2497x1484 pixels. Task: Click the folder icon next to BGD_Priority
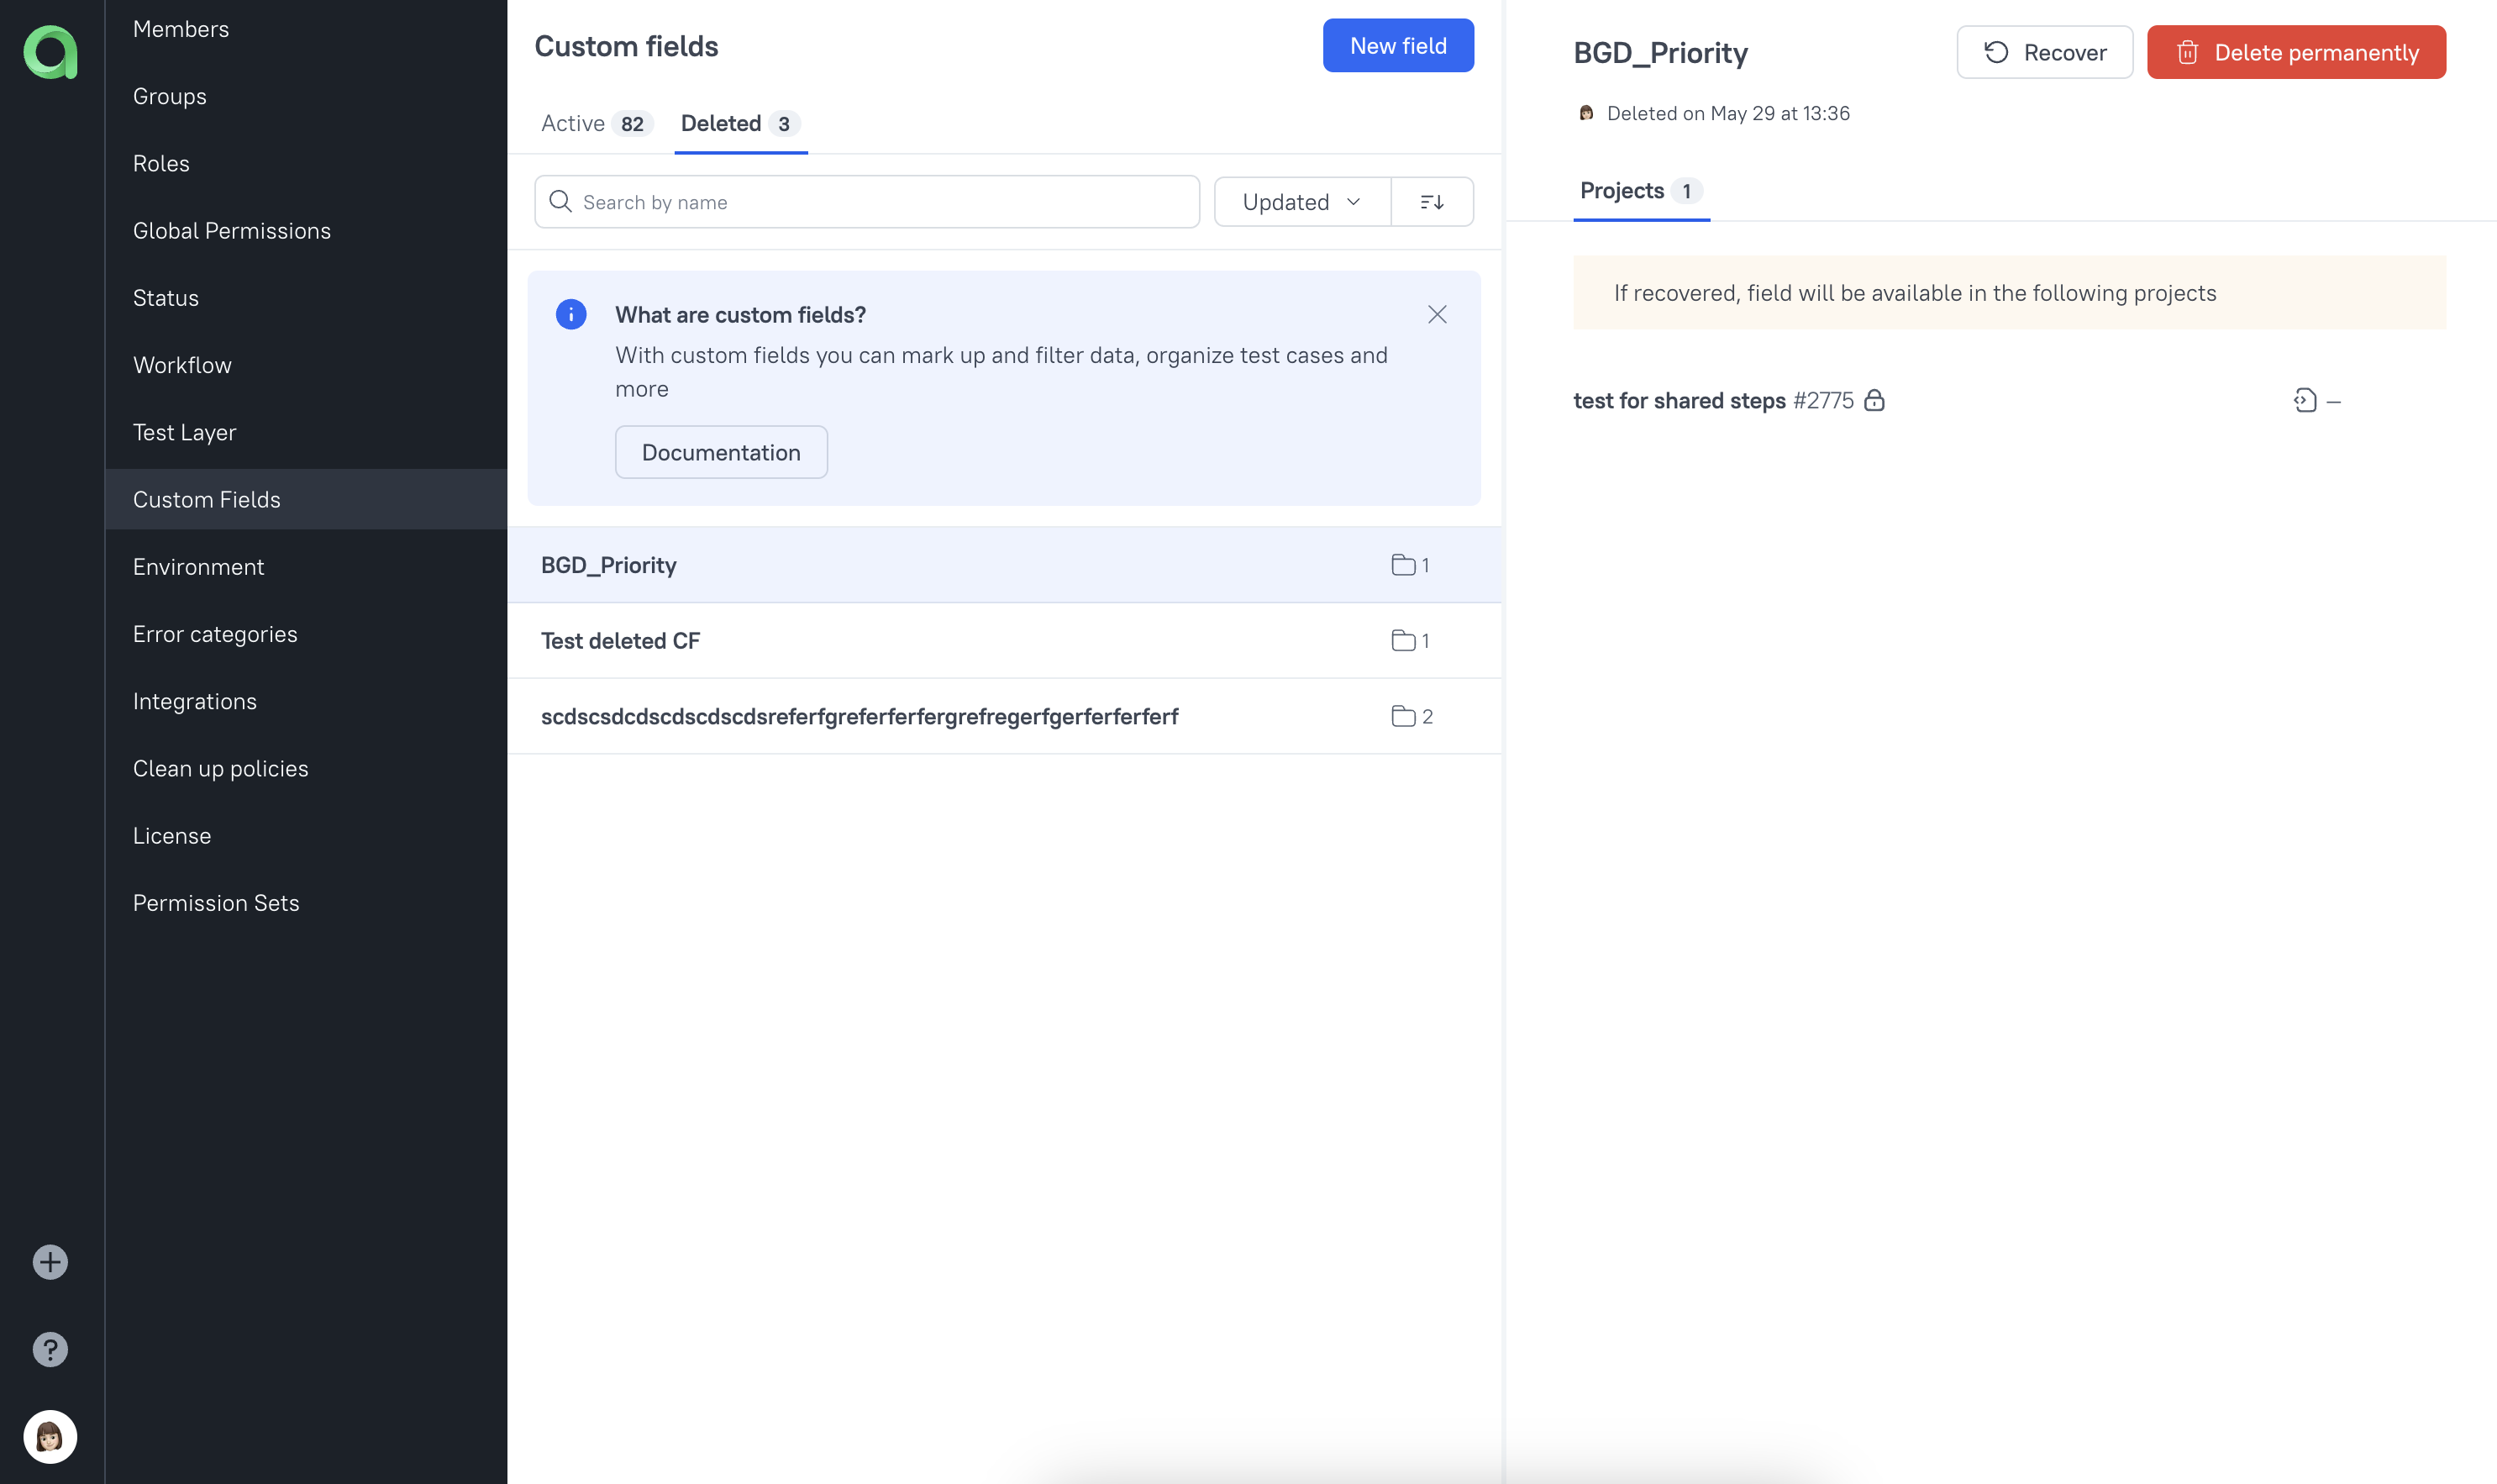pyautogui.click(x=1402, y=564)
